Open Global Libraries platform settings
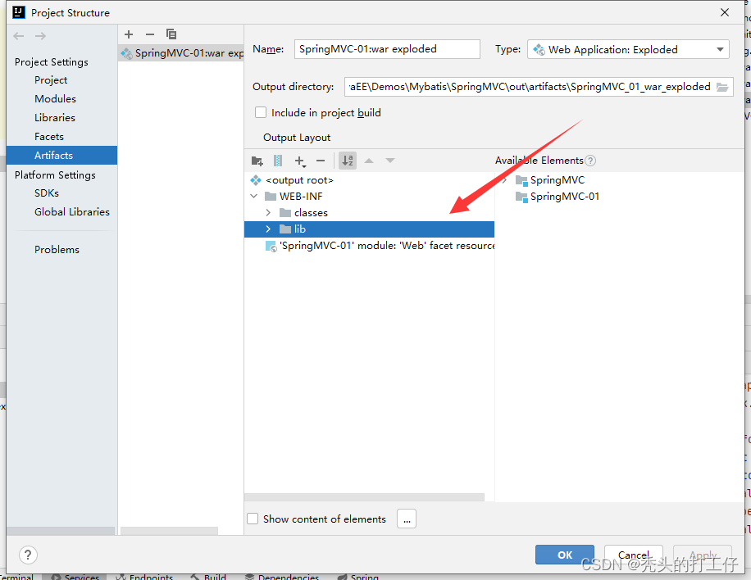This screenshot has height=580, width=751. point(72,211)
